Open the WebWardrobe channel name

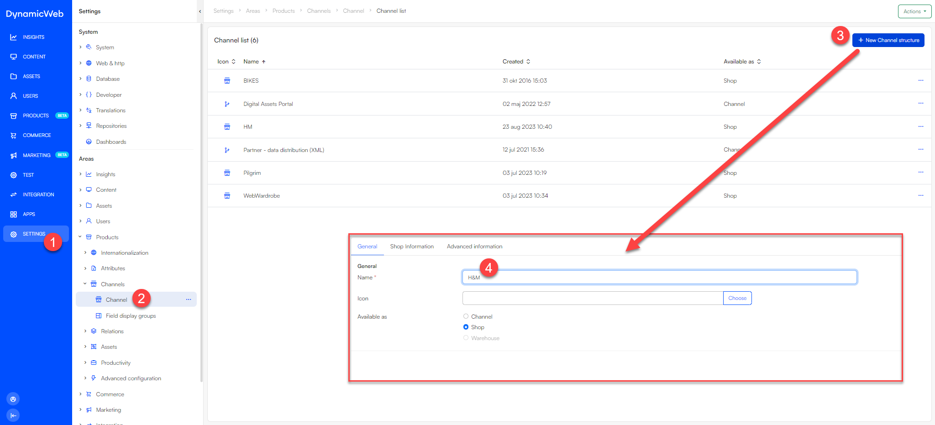[262, 196]
